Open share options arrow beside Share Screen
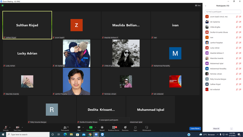 tap(95, 127)
